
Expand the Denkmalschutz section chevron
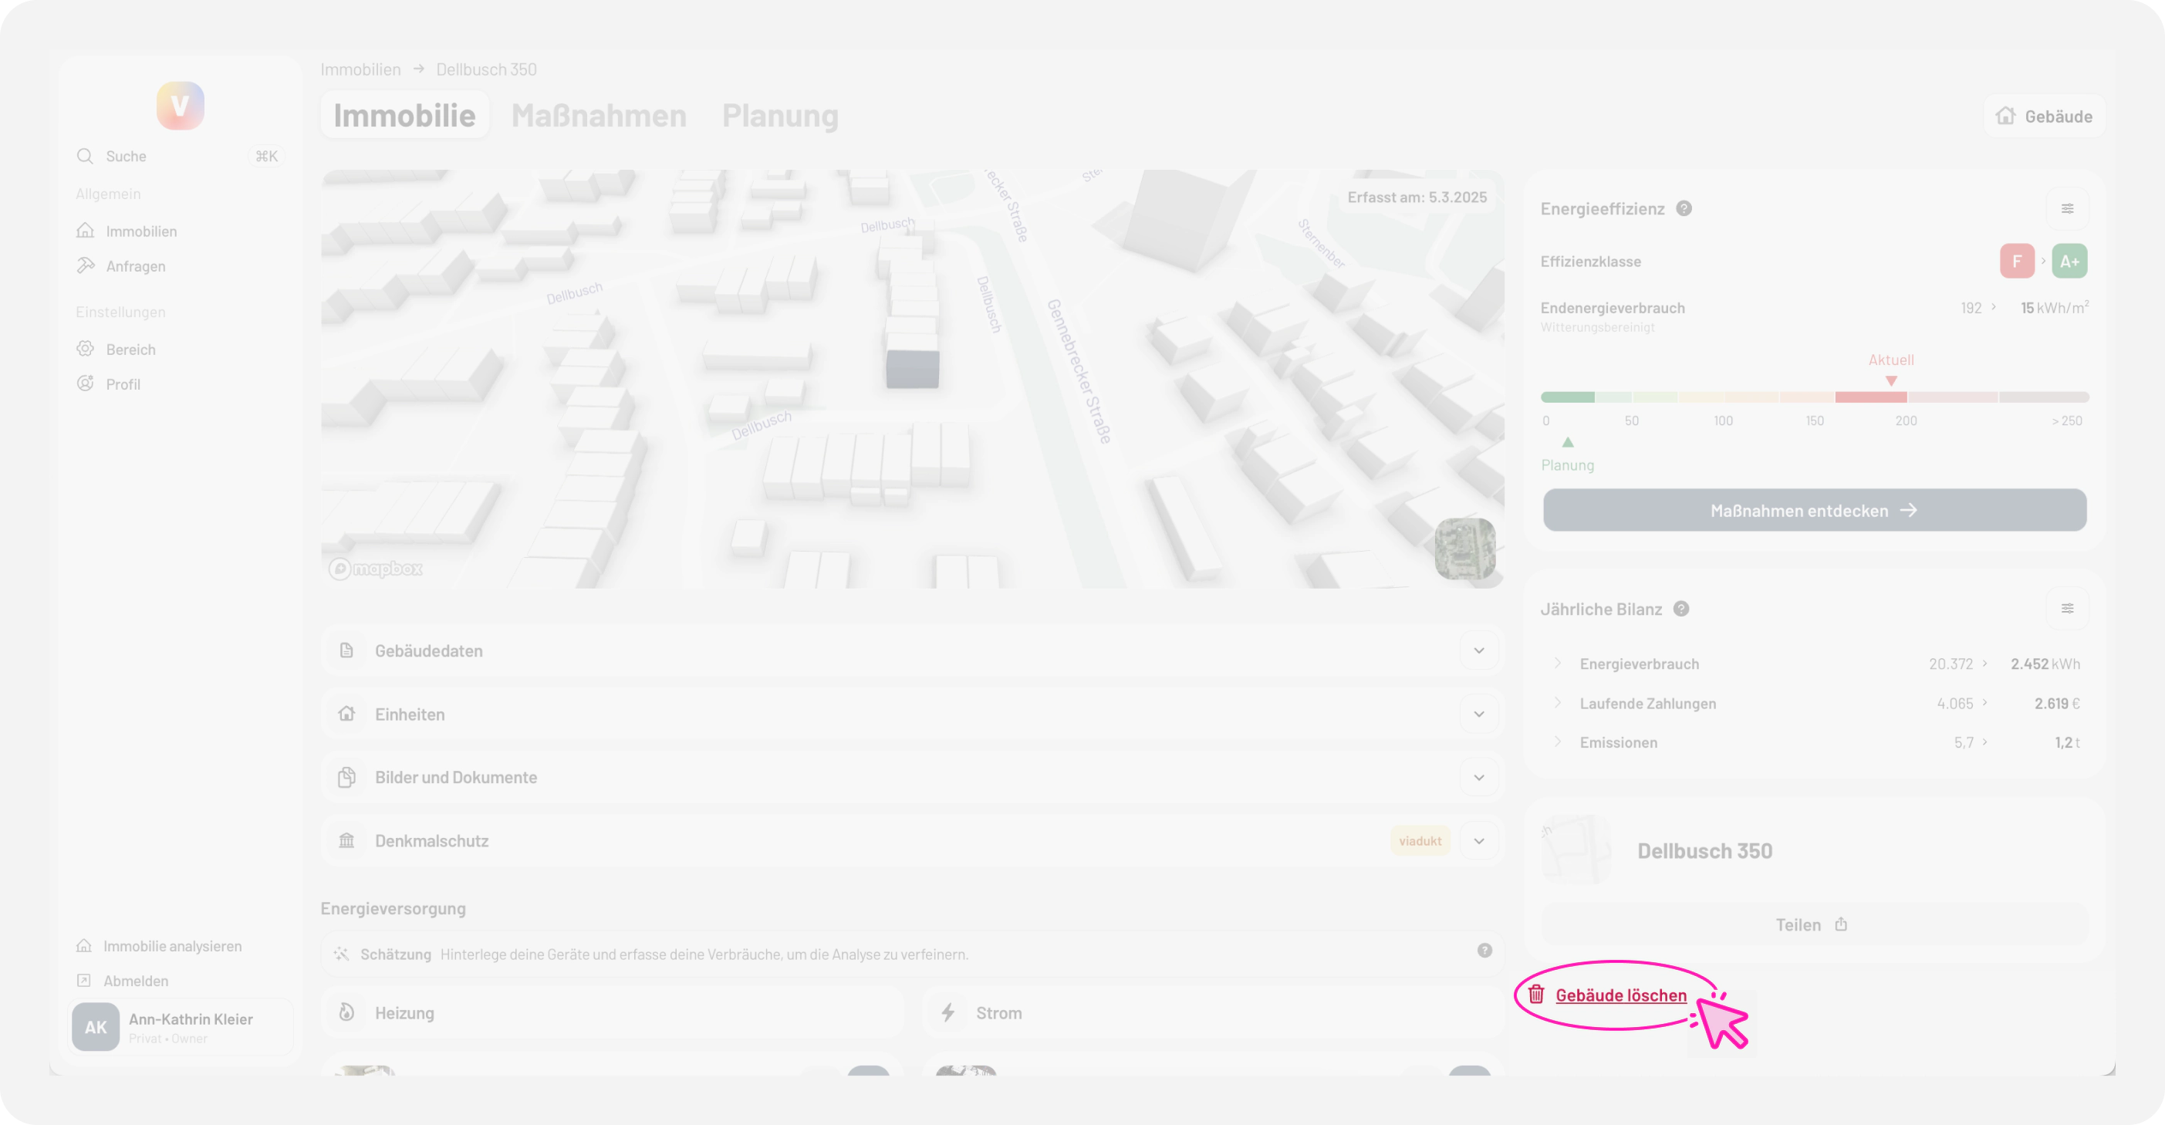[1478, 841]
